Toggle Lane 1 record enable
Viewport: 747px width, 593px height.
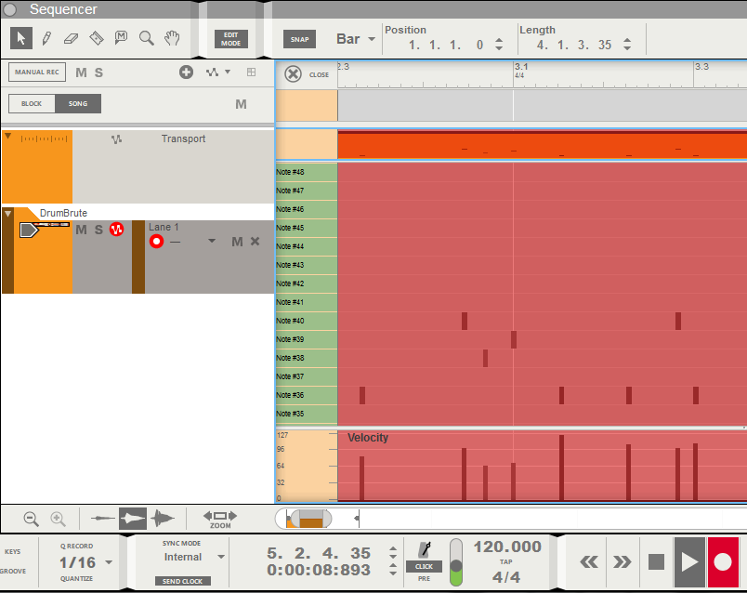pos(156,242)
